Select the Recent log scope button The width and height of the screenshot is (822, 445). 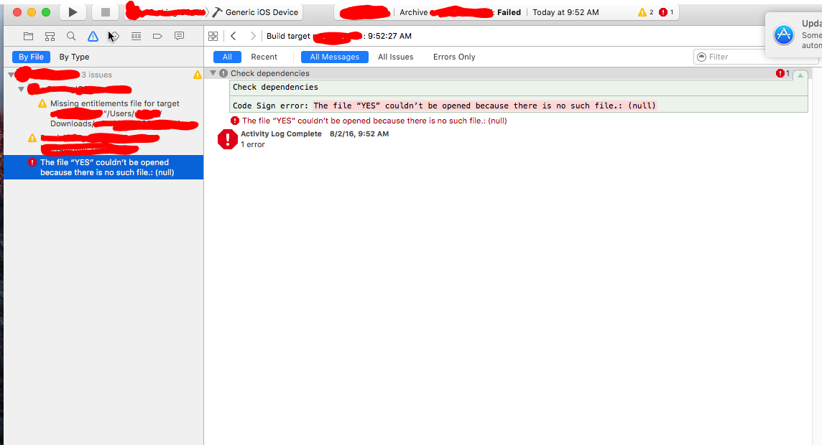point(264,57)
